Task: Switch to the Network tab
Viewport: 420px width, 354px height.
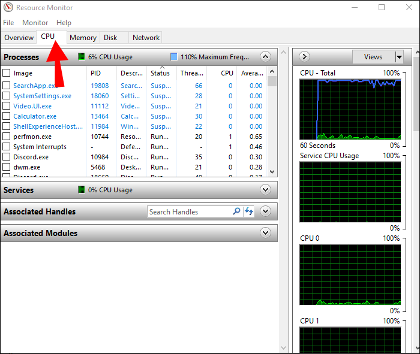Action: [x=146, y=37]
